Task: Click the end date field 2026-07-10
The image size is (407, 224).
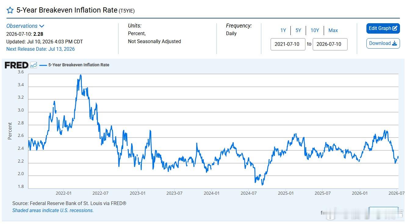Action: 330,44
